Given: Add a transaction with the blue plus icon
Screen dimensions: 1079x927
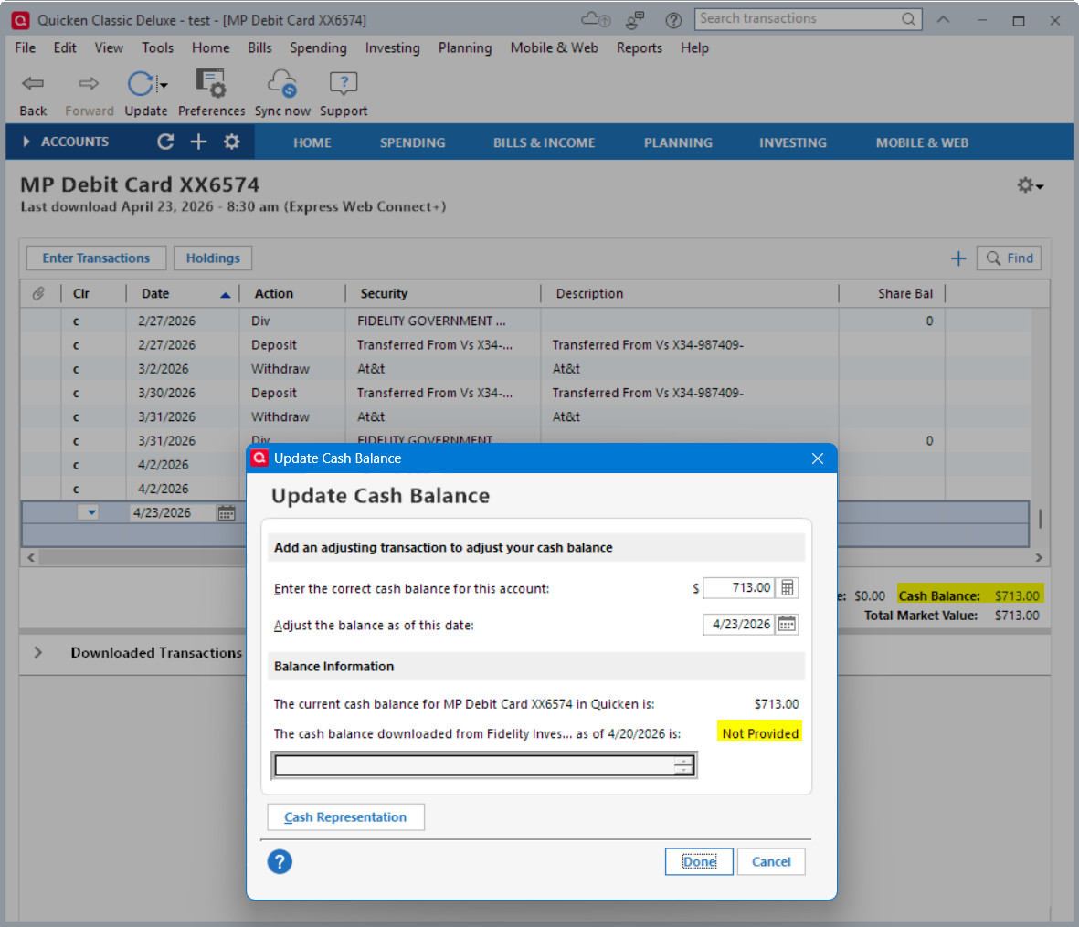Looking at the screenshot, I should [957, 258].
